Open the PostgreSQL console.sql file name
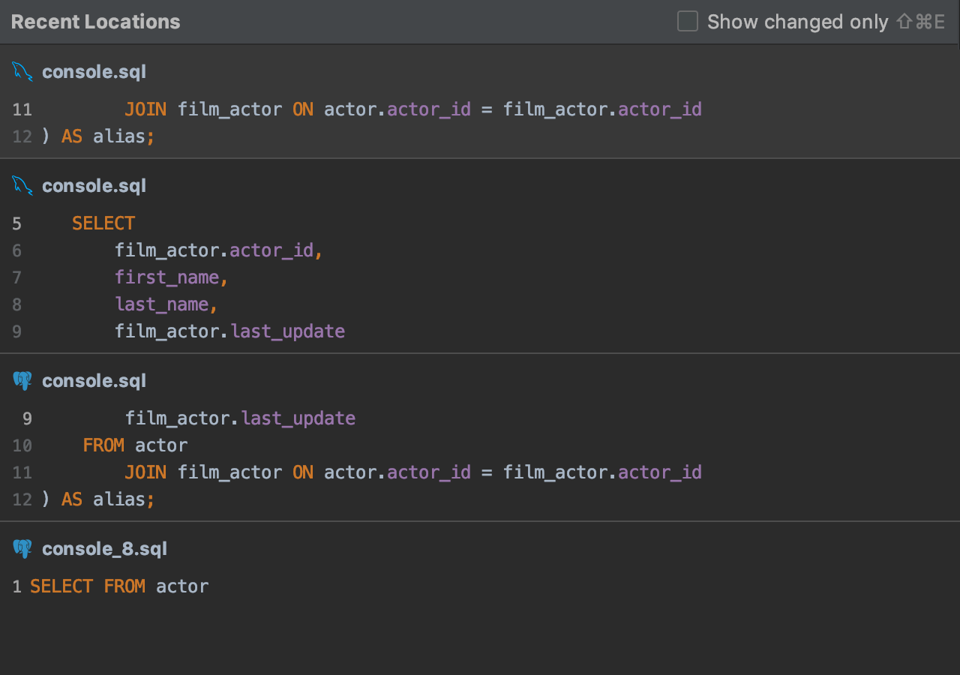The height and width of the screenshot is (675, 960). coord(94,381)
